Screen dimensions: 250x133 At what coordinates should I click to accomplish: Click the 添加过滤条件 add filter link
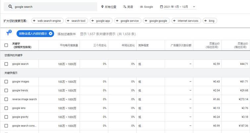pyautogui.click(x=67, y=34)
